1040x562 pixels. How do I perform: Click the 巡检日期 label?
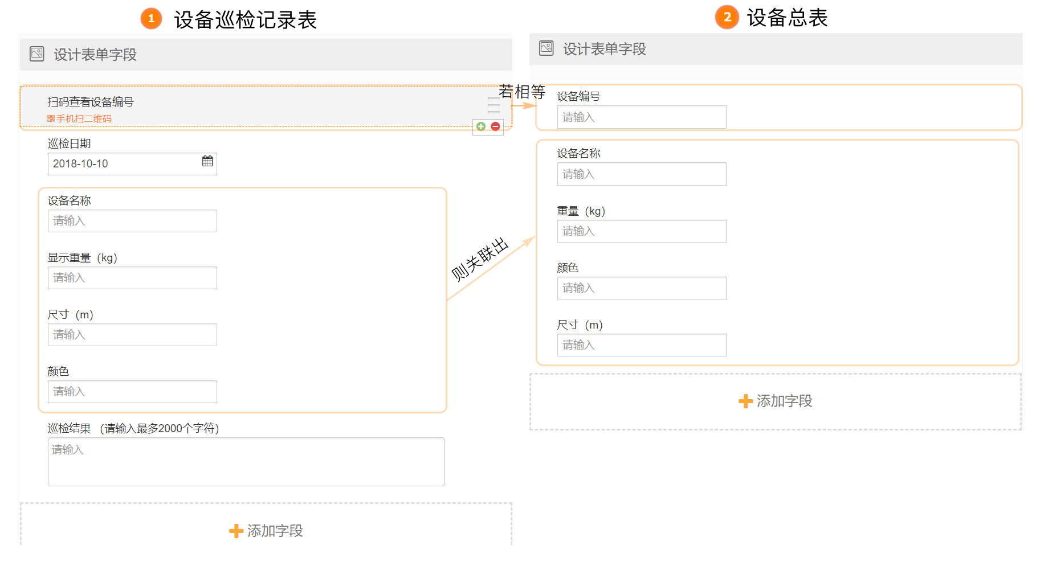(70, 143)
